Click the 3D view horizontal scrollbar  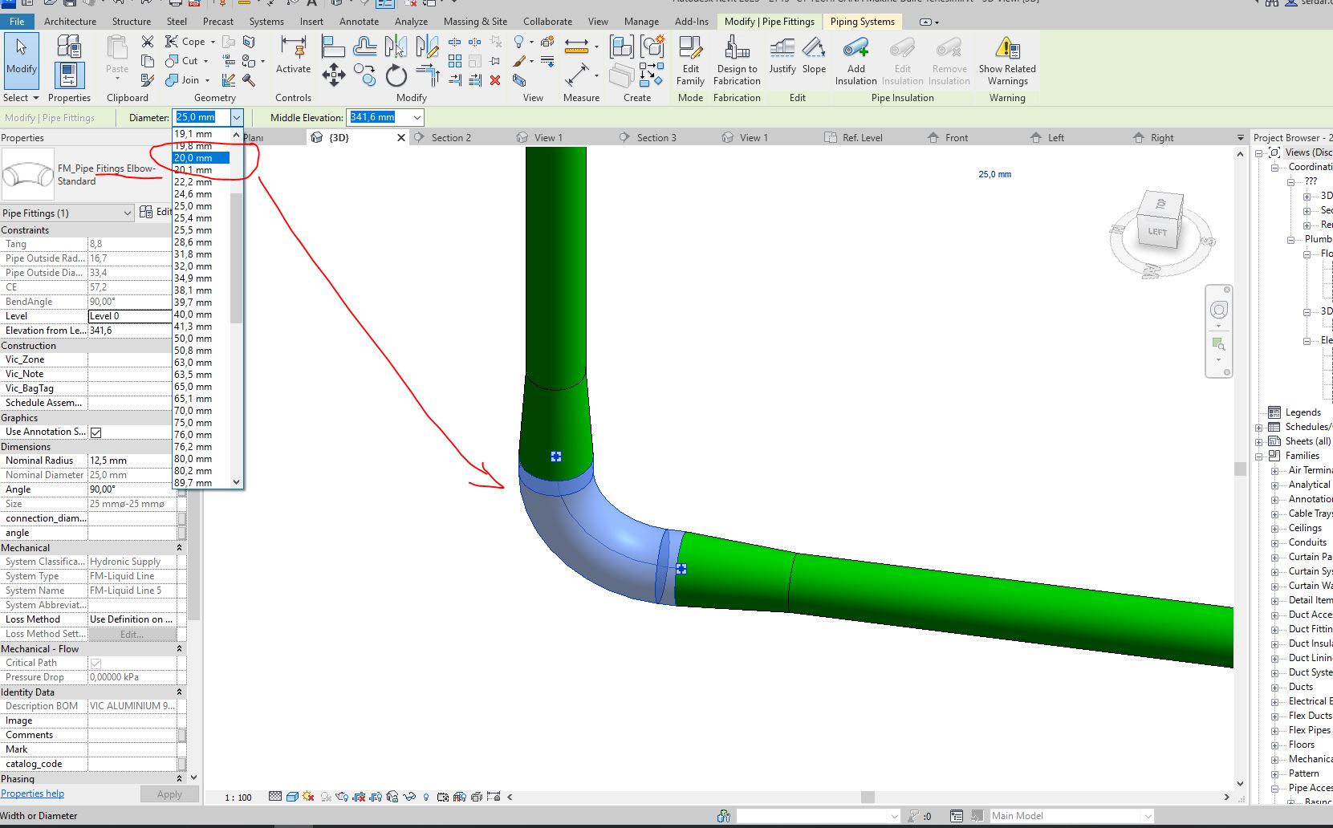[x=868, y=798]
